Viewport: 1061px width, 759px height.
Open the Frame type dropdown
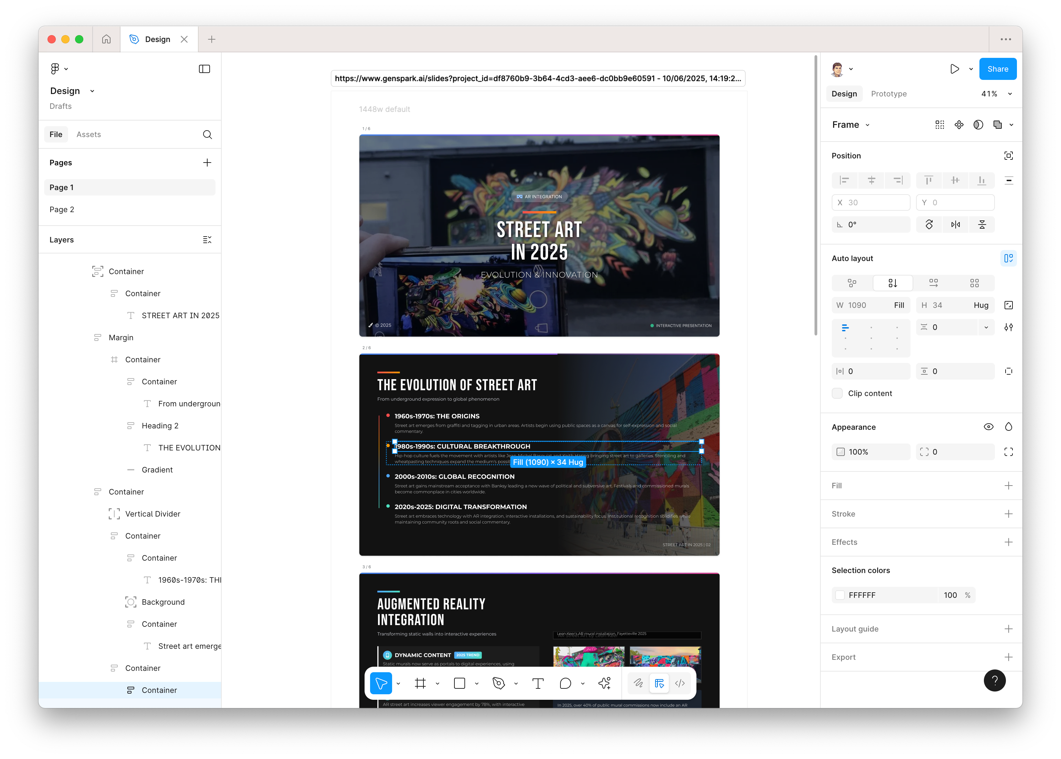tap(868, 125)
